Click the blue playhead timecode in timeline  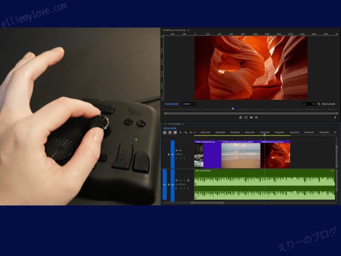(x=170, y=128)
